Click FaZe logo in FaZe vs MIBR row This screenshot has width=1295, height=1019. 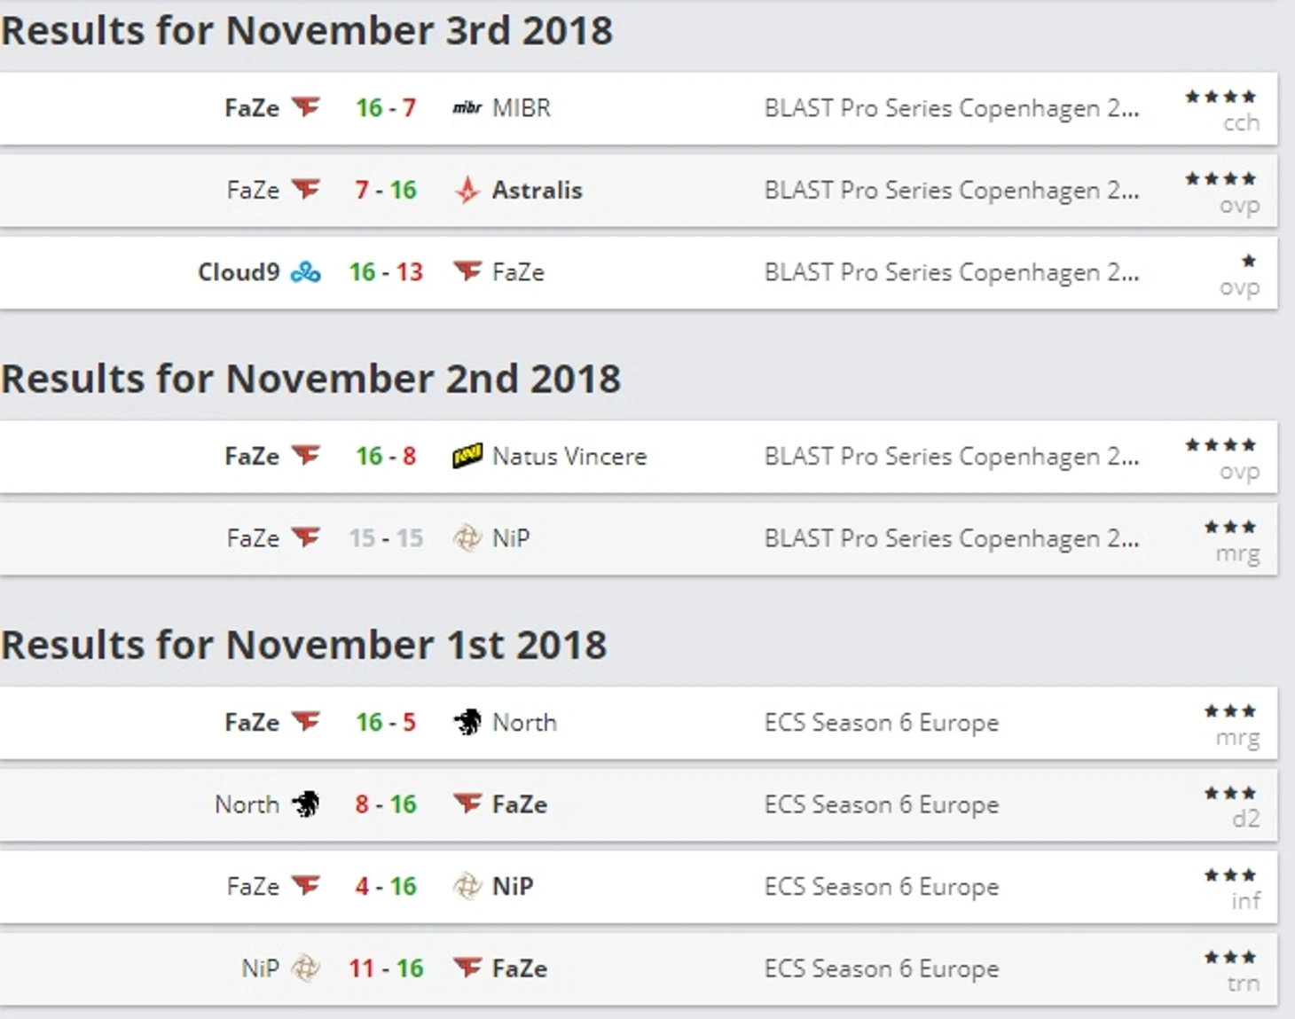pos(306,108)
